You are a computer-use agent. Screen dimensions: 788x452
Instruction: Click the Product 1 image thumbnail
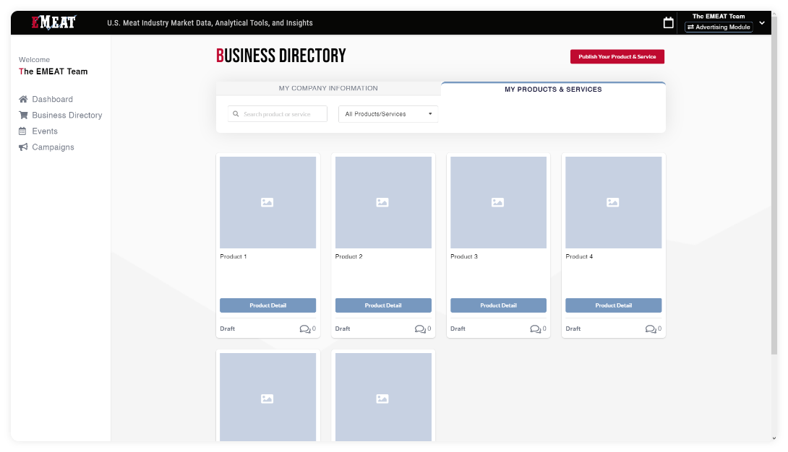click(267, 203)
